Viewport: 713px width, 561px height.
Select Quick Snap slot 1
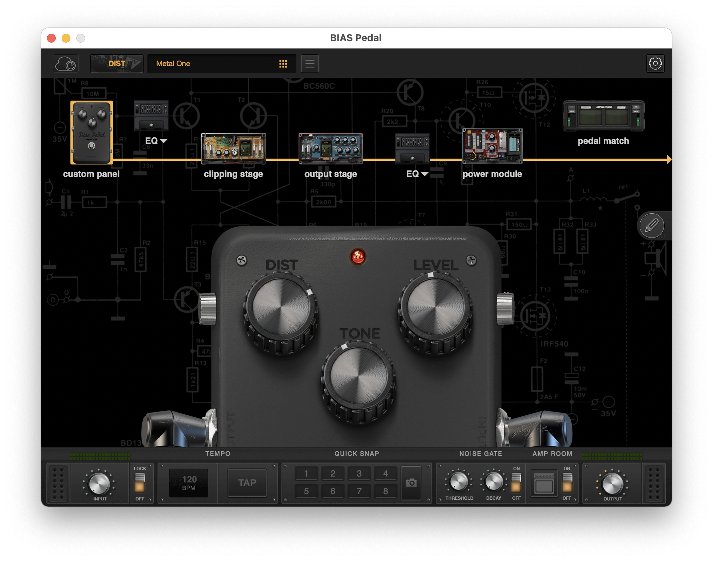[x=306, y=474]
